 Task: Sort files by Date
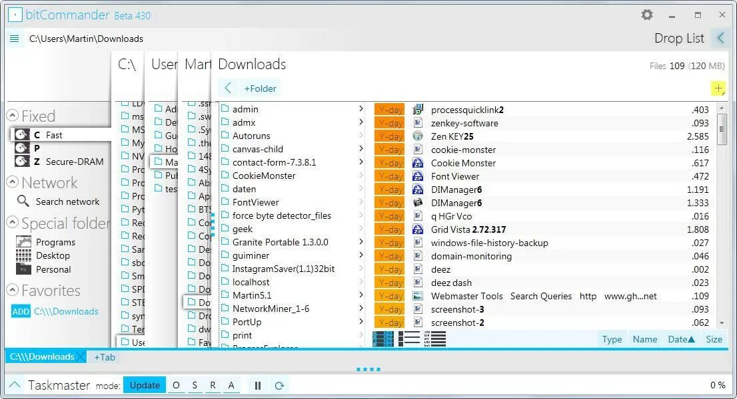681,339
